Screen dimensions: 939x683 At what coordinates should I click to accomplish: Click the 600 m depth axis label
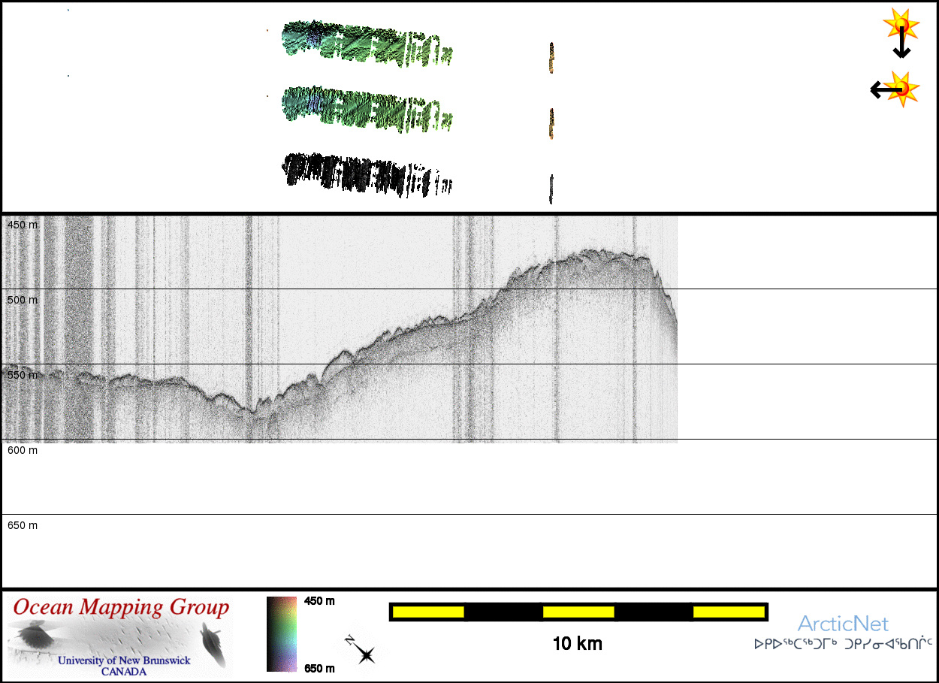23,450
